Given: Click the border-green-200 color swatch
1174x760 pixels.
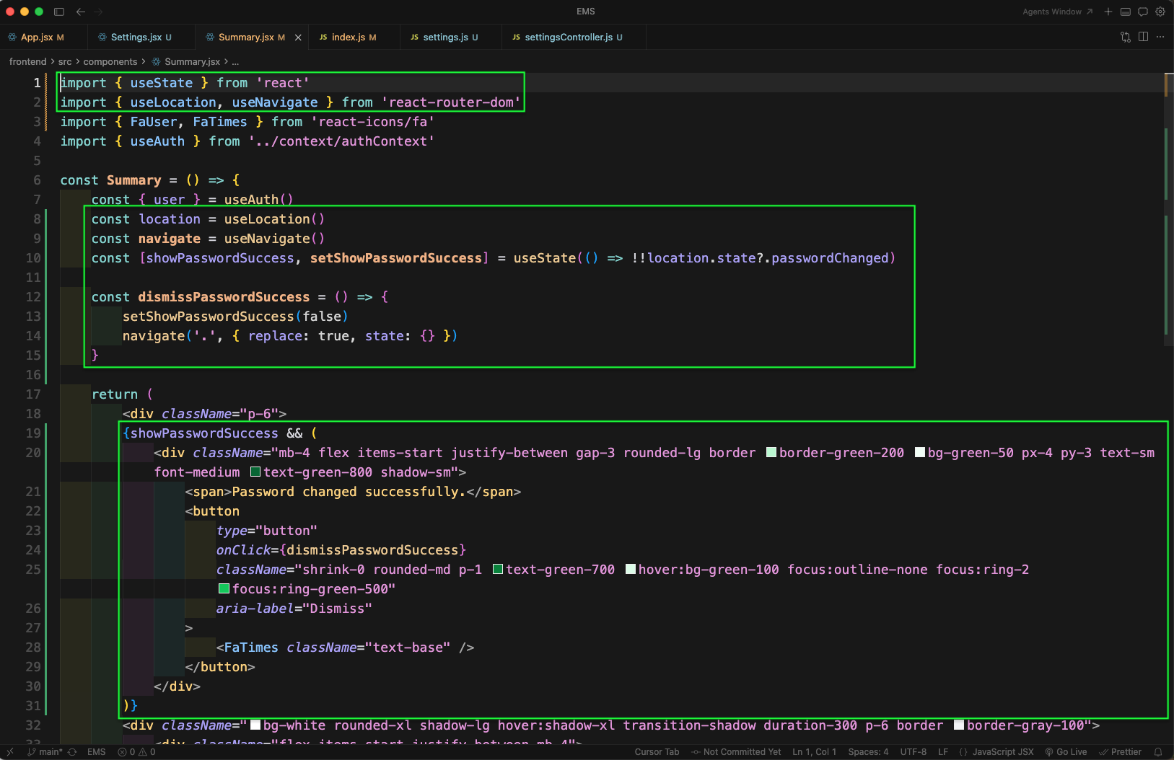Looking at the screenshot, I should tap(771, 453).
